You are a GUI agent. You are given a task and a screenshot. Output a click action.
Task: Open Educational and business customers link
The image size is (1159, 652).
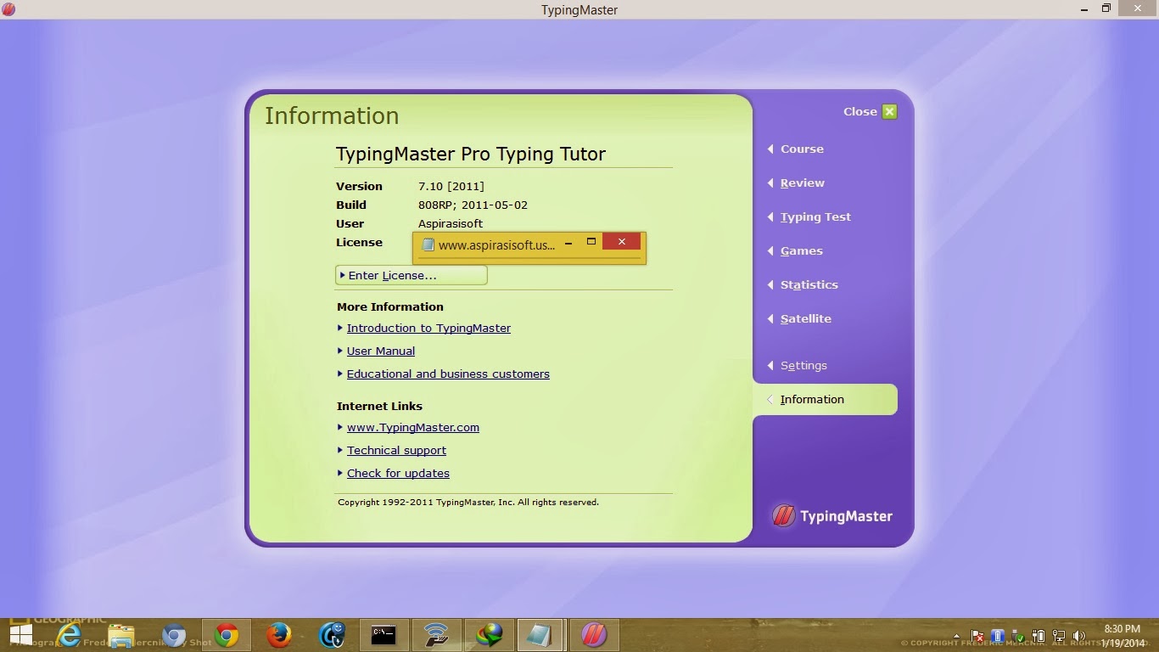[448, 374]
